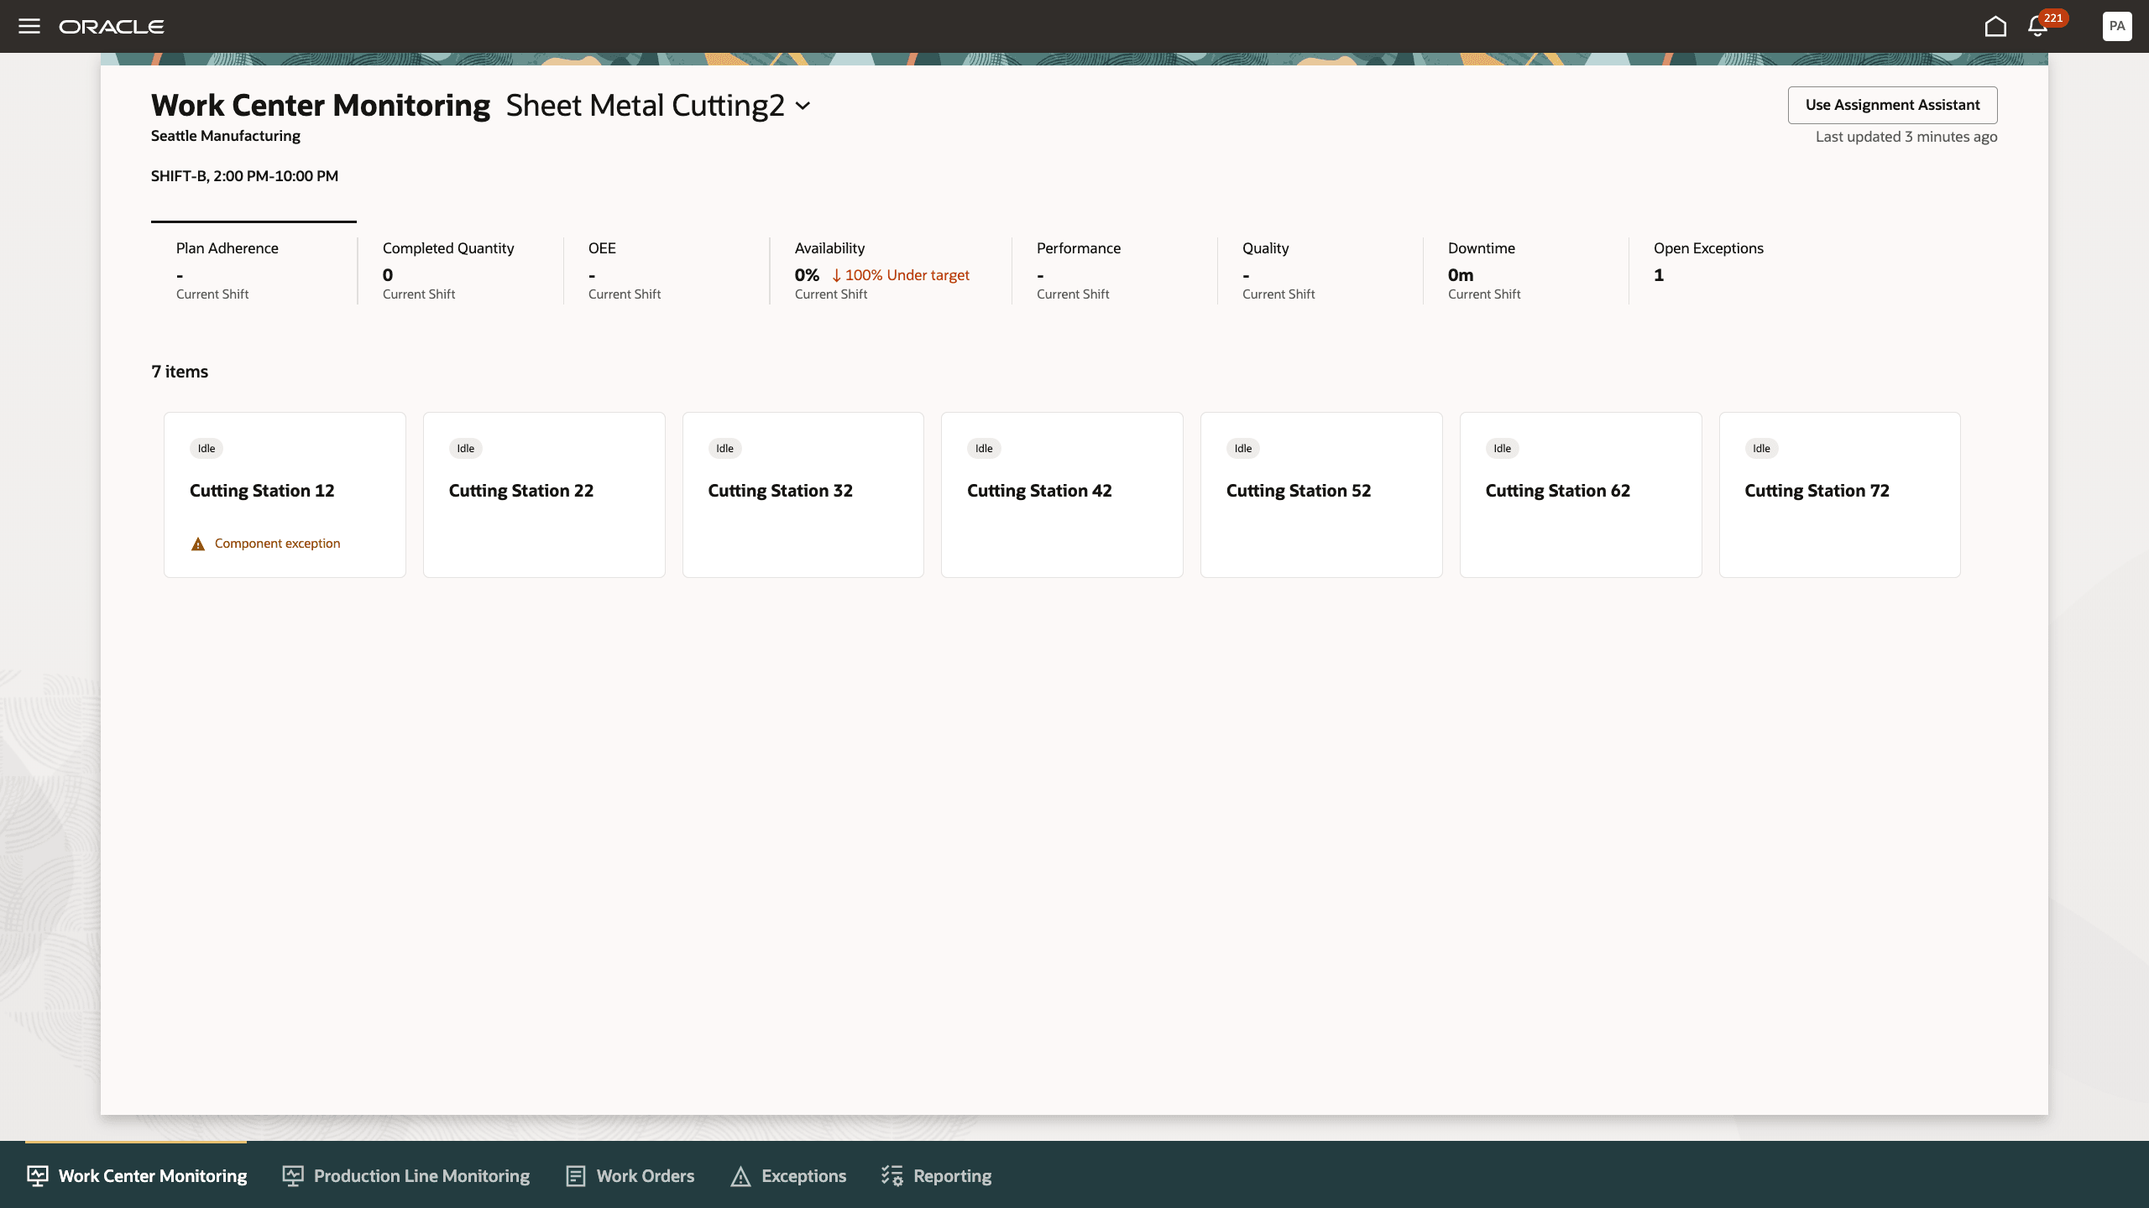This screenshot has width=2149, height=1208.
Task: Open the home icon in the top bar
Action: (x=1995, y=26)
